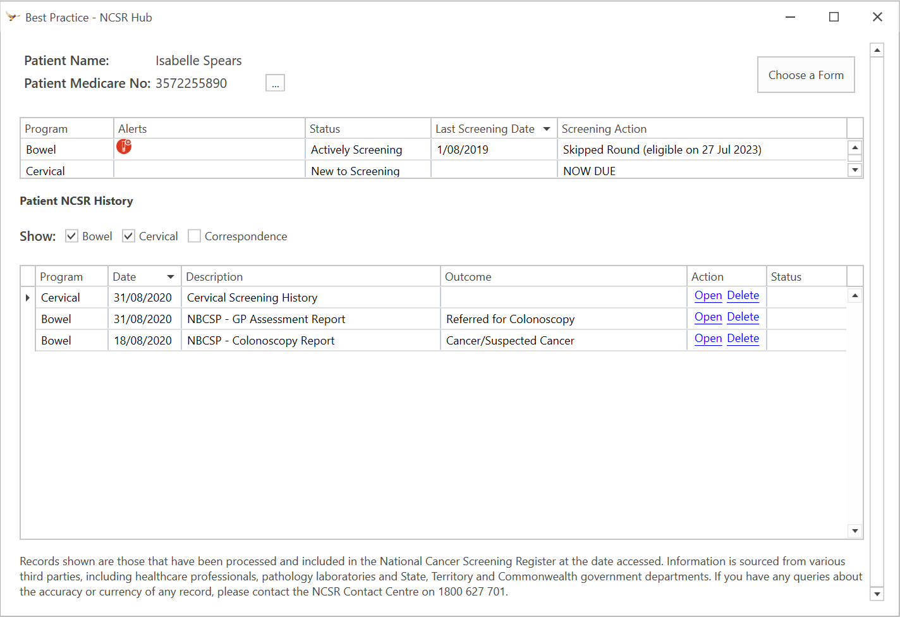
Task: Expand the Cervical Screening History row arrow
Action: click(x=28, y=297)
